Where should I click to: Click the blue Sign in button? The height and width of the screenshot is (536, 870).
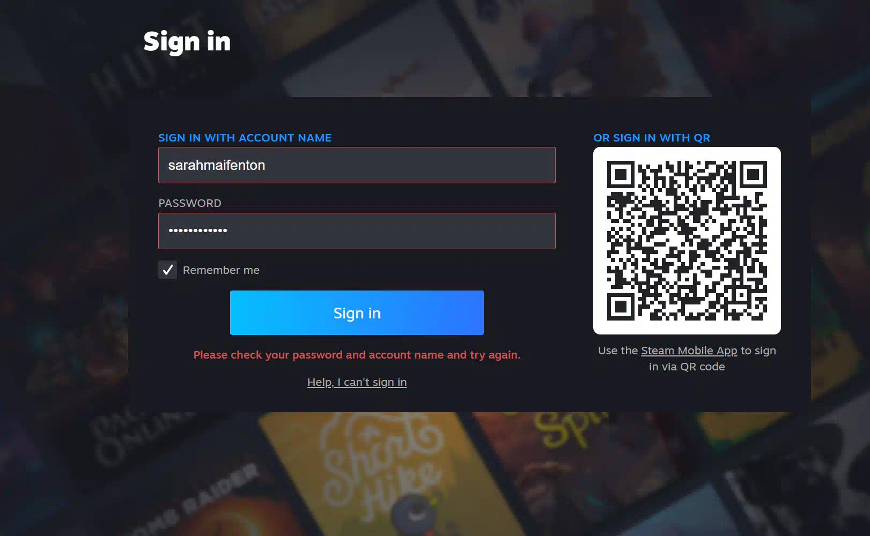[357, 313]
